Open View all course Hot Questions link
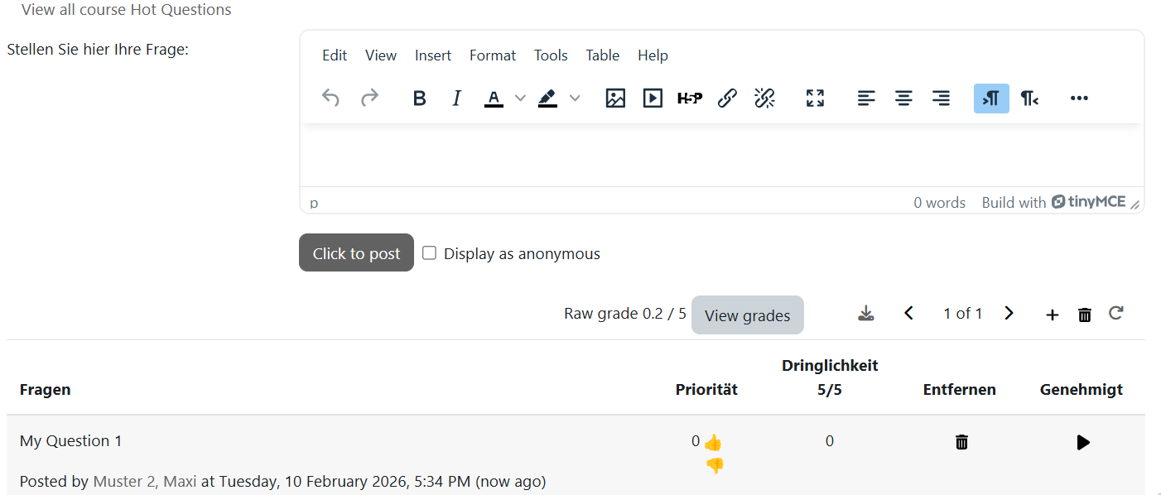 click(x=127, y=10)
